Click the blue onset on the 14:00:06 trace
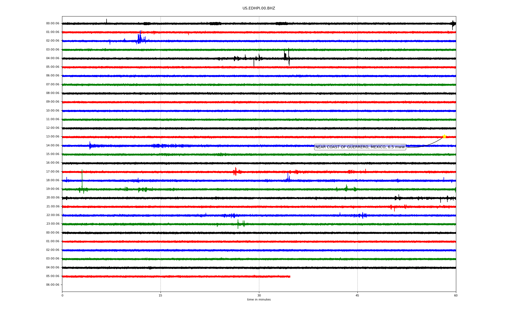This screenshot has width=518, height=324. (90, 146)
